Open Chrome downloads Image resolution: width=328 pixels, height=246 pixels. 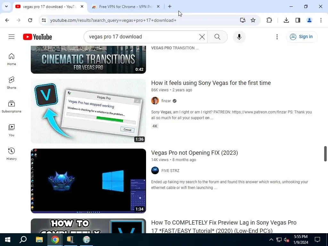(x=286, y=20)
